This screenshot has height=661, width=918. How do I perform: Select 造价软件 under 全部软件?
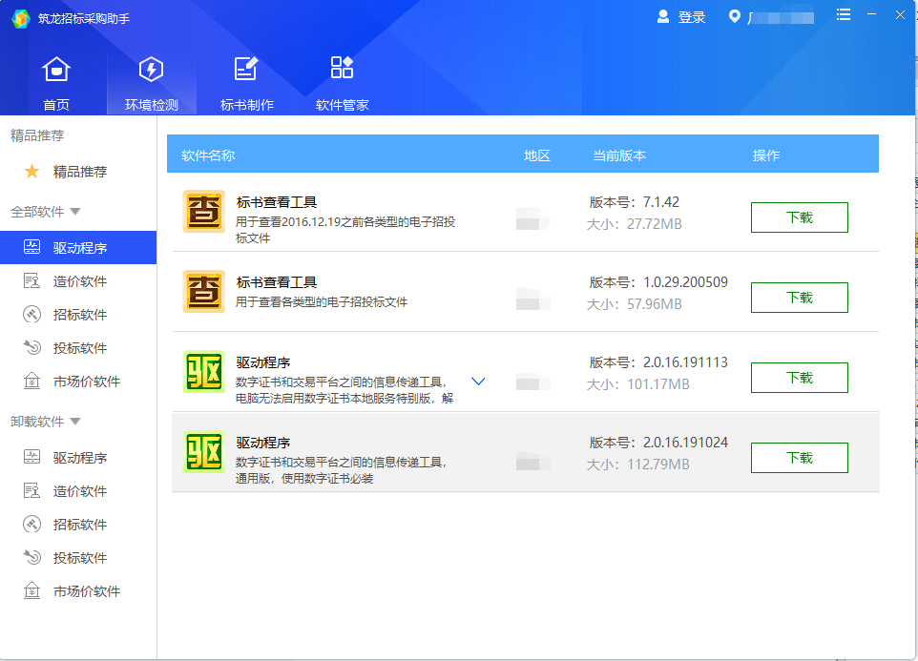[79, 281]
